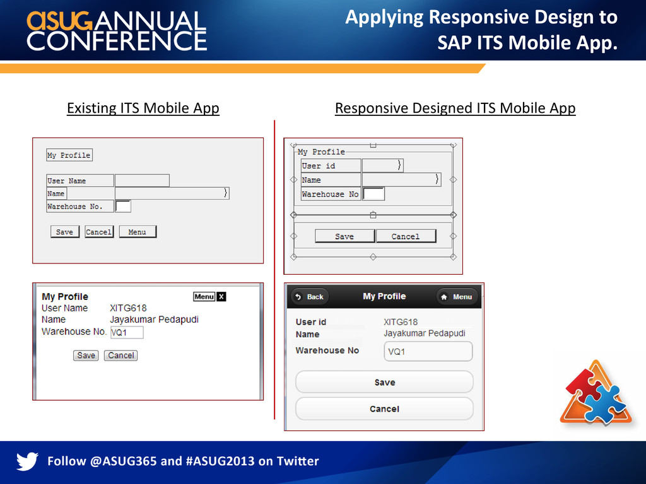Click Cancel in existing mobile app preview

pyautogui.click(x=120, y=355)
